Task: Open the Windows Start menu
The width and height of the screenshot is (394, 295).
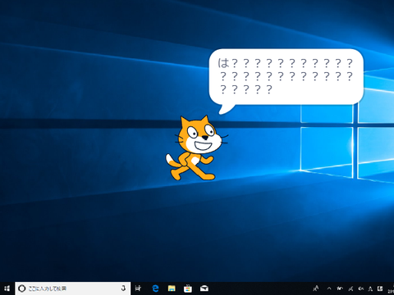Action: click(x=7, y=288)
